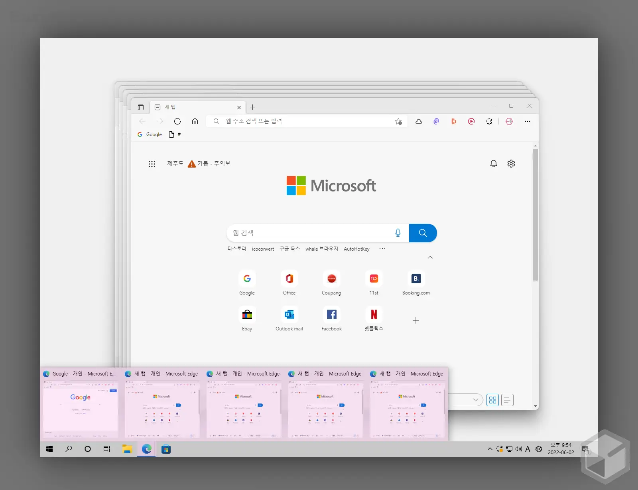Screen dimensions: 638x490
Task: Close the 새 탭 tab
Action: (x=239, y=107)
